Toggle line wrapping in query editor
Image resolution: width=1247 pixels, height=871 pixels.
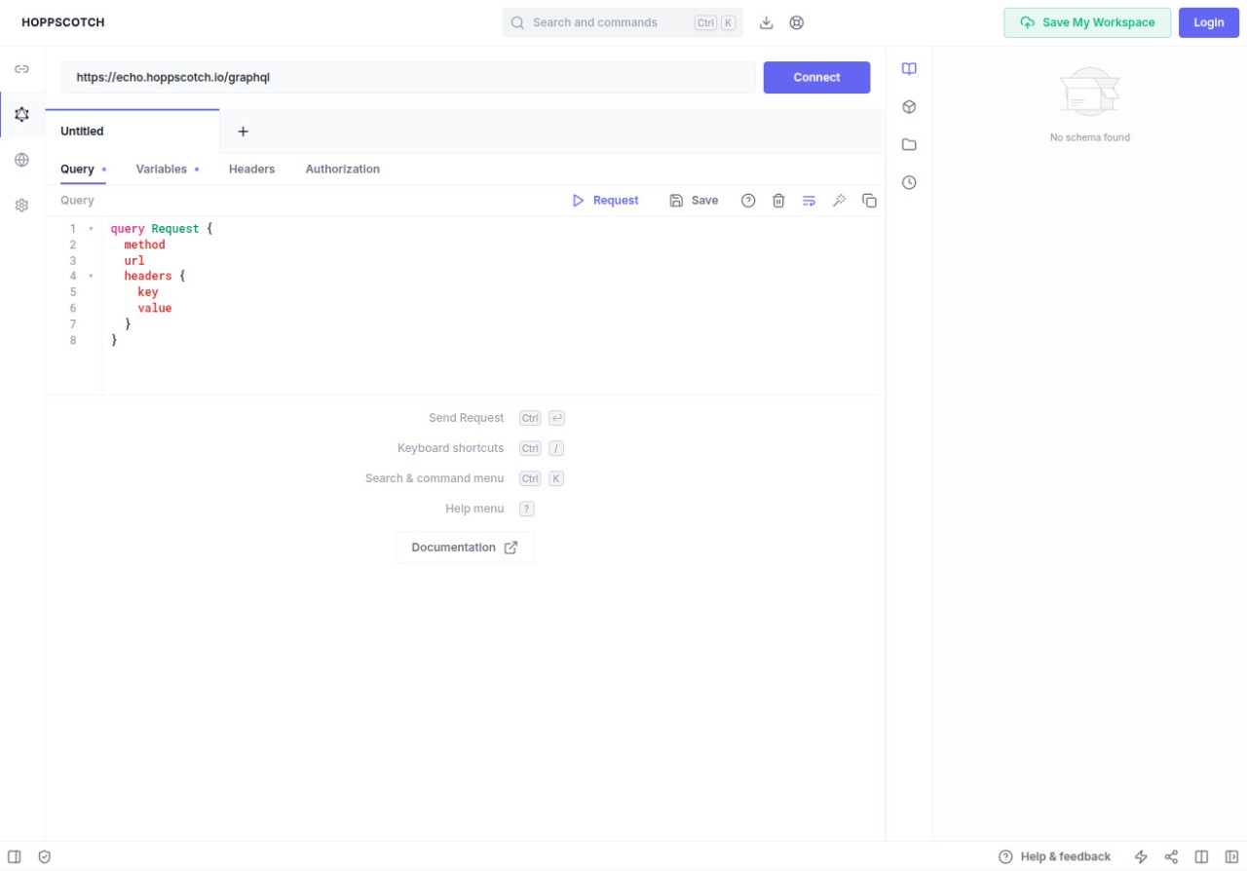809,201
